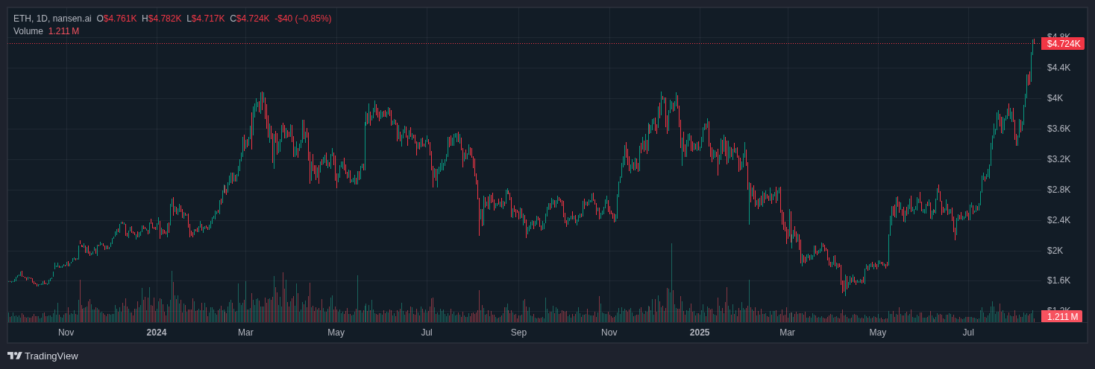The height and width of the screenshot is (369, 1095).
Task: Click the Volume indicator label
Action: point(28,31)
